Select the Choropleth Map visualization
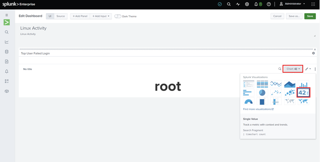 click(x=304, y=101)
